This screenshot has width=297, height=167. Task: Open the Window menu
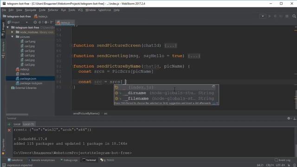click(90, 10)
